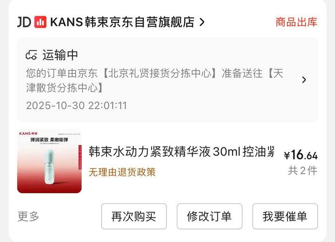
Task: Click the tracking timestamp 2025-10-30 22:01:11
Action: tap(76, 105)
